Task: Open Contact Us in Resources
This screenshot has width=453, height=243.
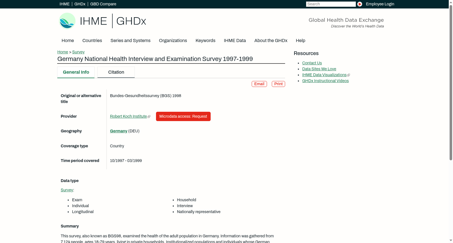Action: tap(312, 63)
